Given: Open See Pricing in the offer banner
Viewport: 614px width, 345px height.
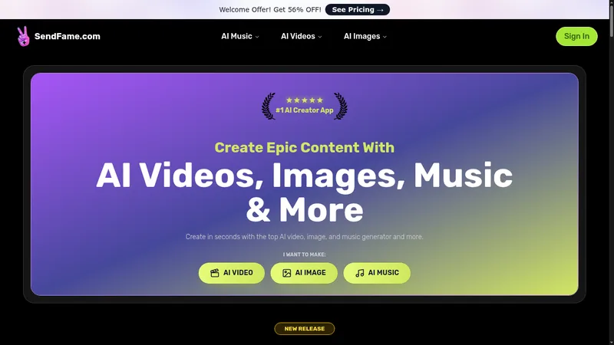Looking at the screenshot, I should (358, 10).
